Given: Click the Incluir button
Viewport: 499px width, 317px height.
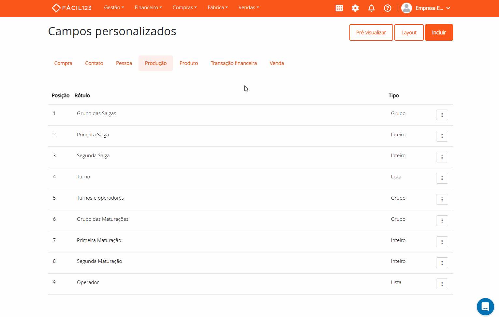Looking at the screenshot, I should [x=439, y=32].
